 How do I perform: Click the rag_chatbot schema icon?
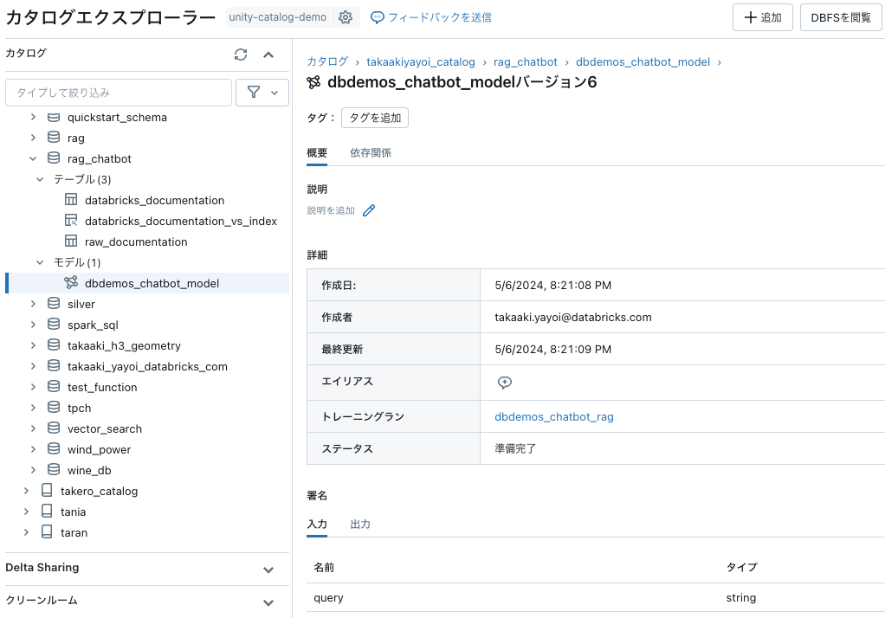point(54,158)
